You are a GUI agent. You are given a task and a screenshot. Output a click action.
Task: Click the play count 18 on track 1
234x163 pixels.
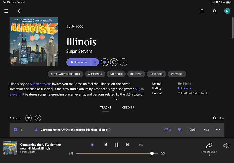[x=206, y=130]
